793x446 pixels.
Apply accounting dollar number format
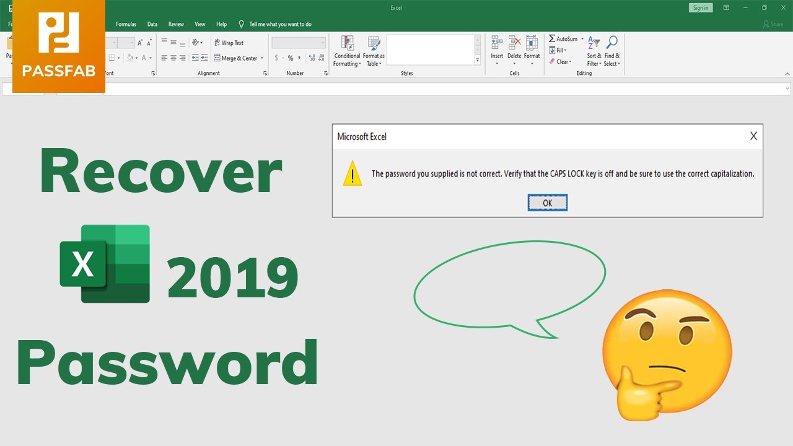(x=276, y=58)
